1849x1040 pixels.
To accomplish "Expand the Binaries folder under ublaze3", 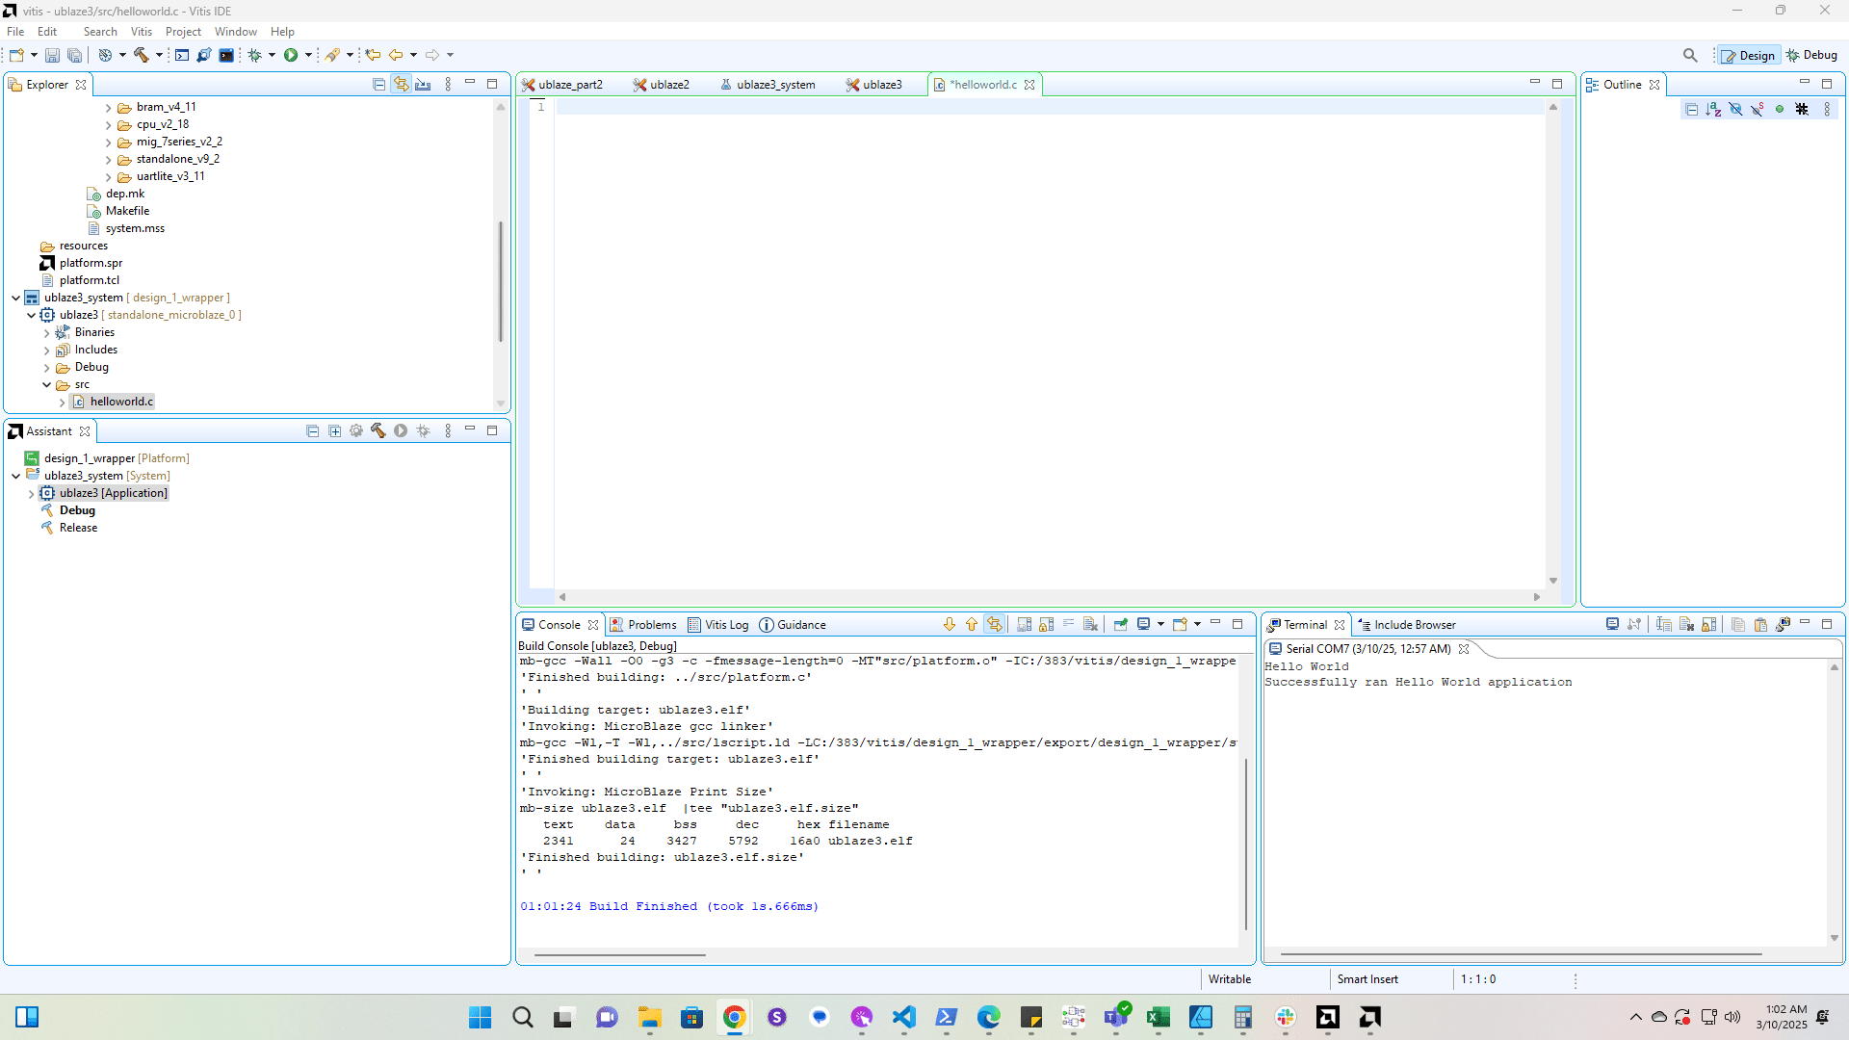I will [x=46, y=333].
